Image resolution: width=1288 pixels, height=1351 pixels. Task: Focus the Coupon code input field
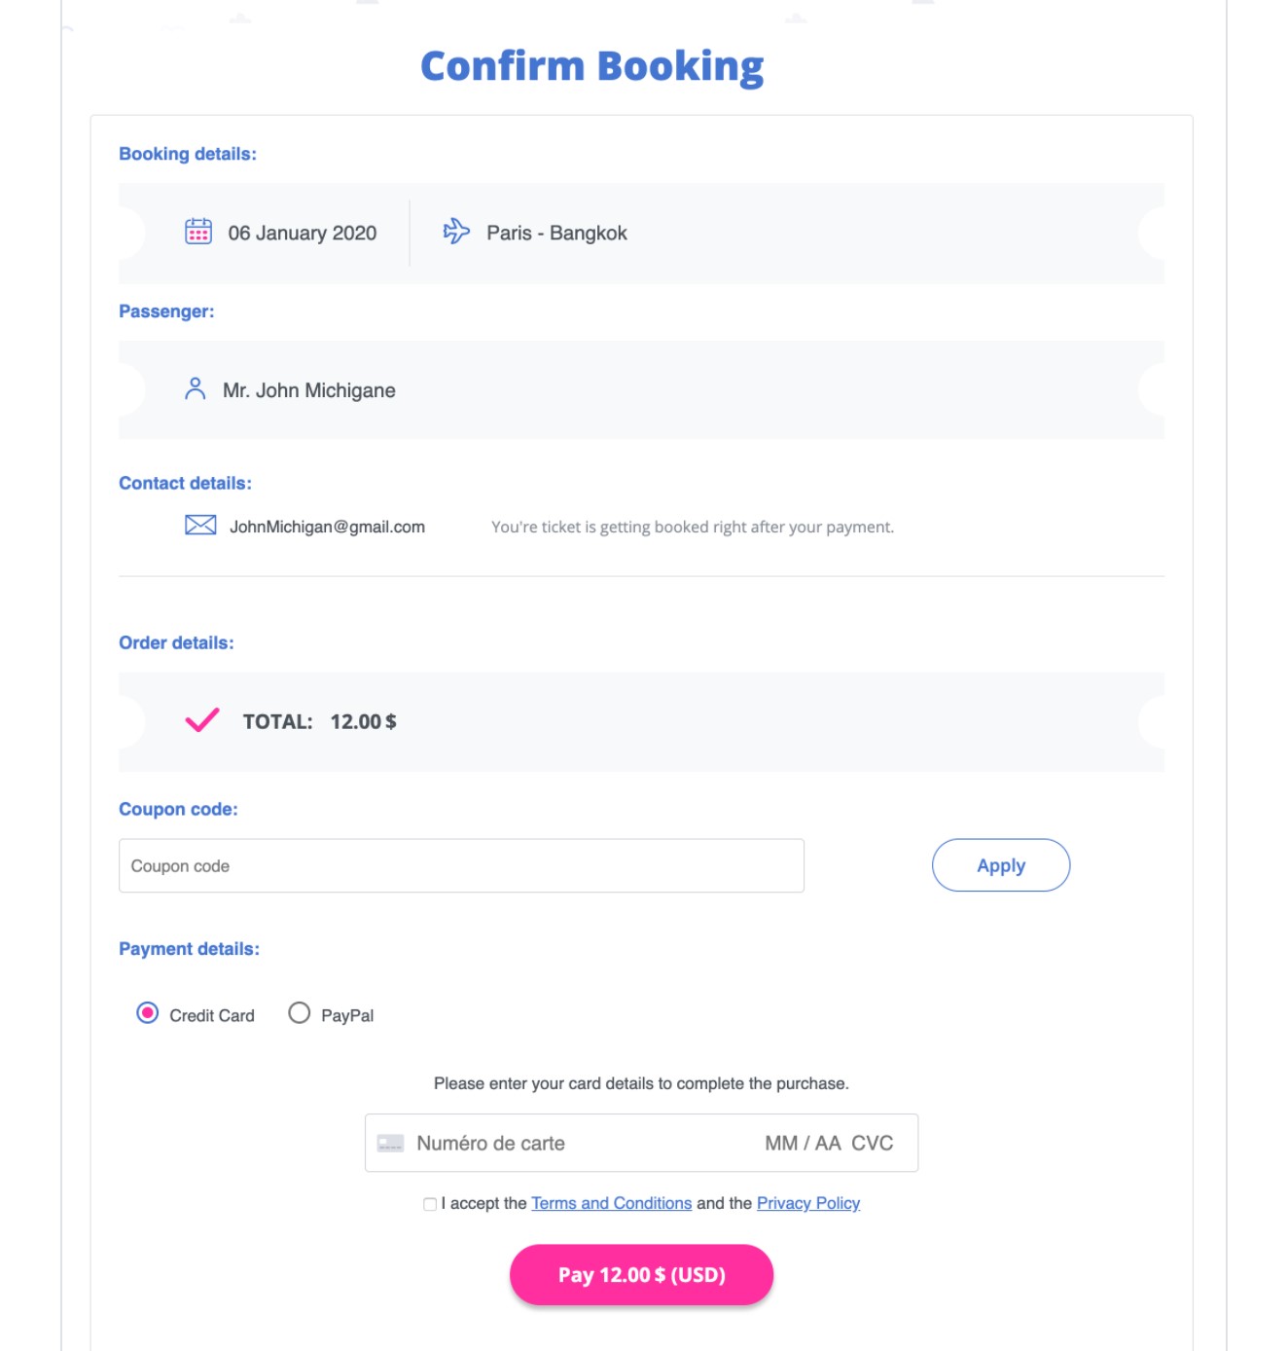(461, 865)
